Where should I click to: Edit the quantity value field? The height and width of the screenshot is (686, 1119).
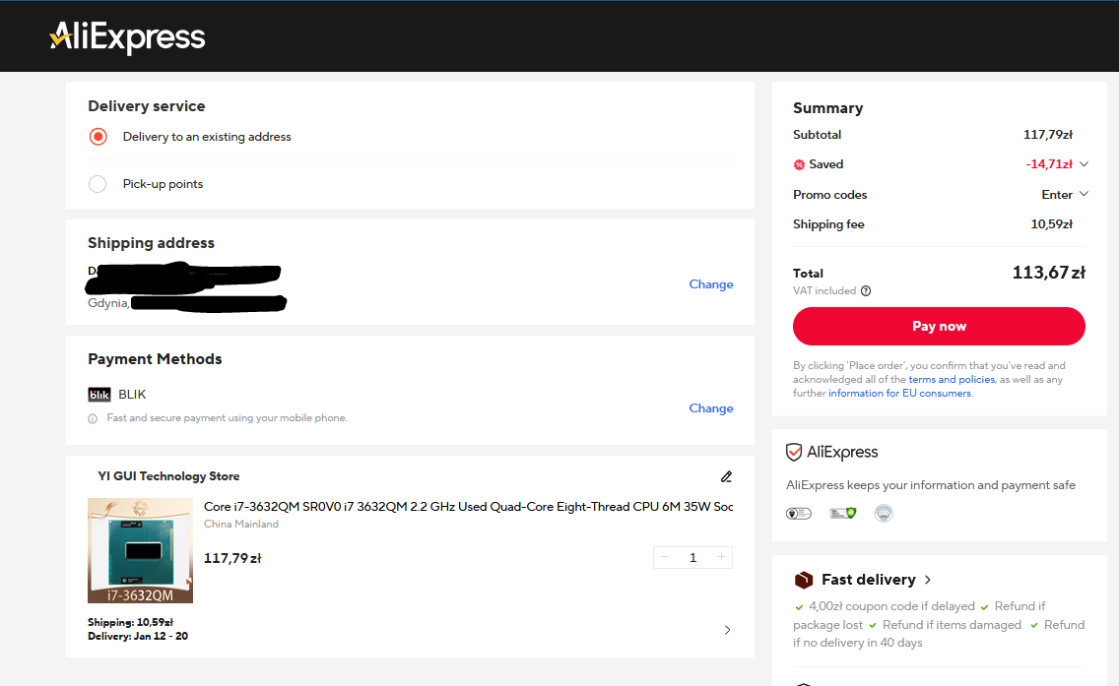(x=692, y=558)
